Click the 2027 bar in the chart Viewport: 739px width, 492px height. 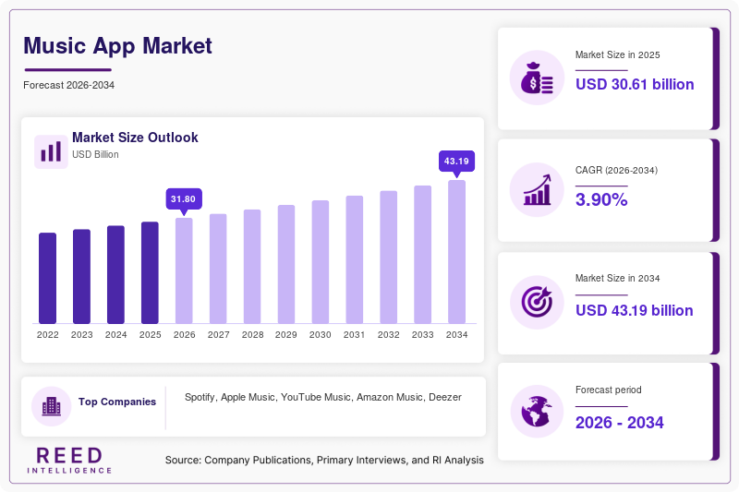click(218, 269)
